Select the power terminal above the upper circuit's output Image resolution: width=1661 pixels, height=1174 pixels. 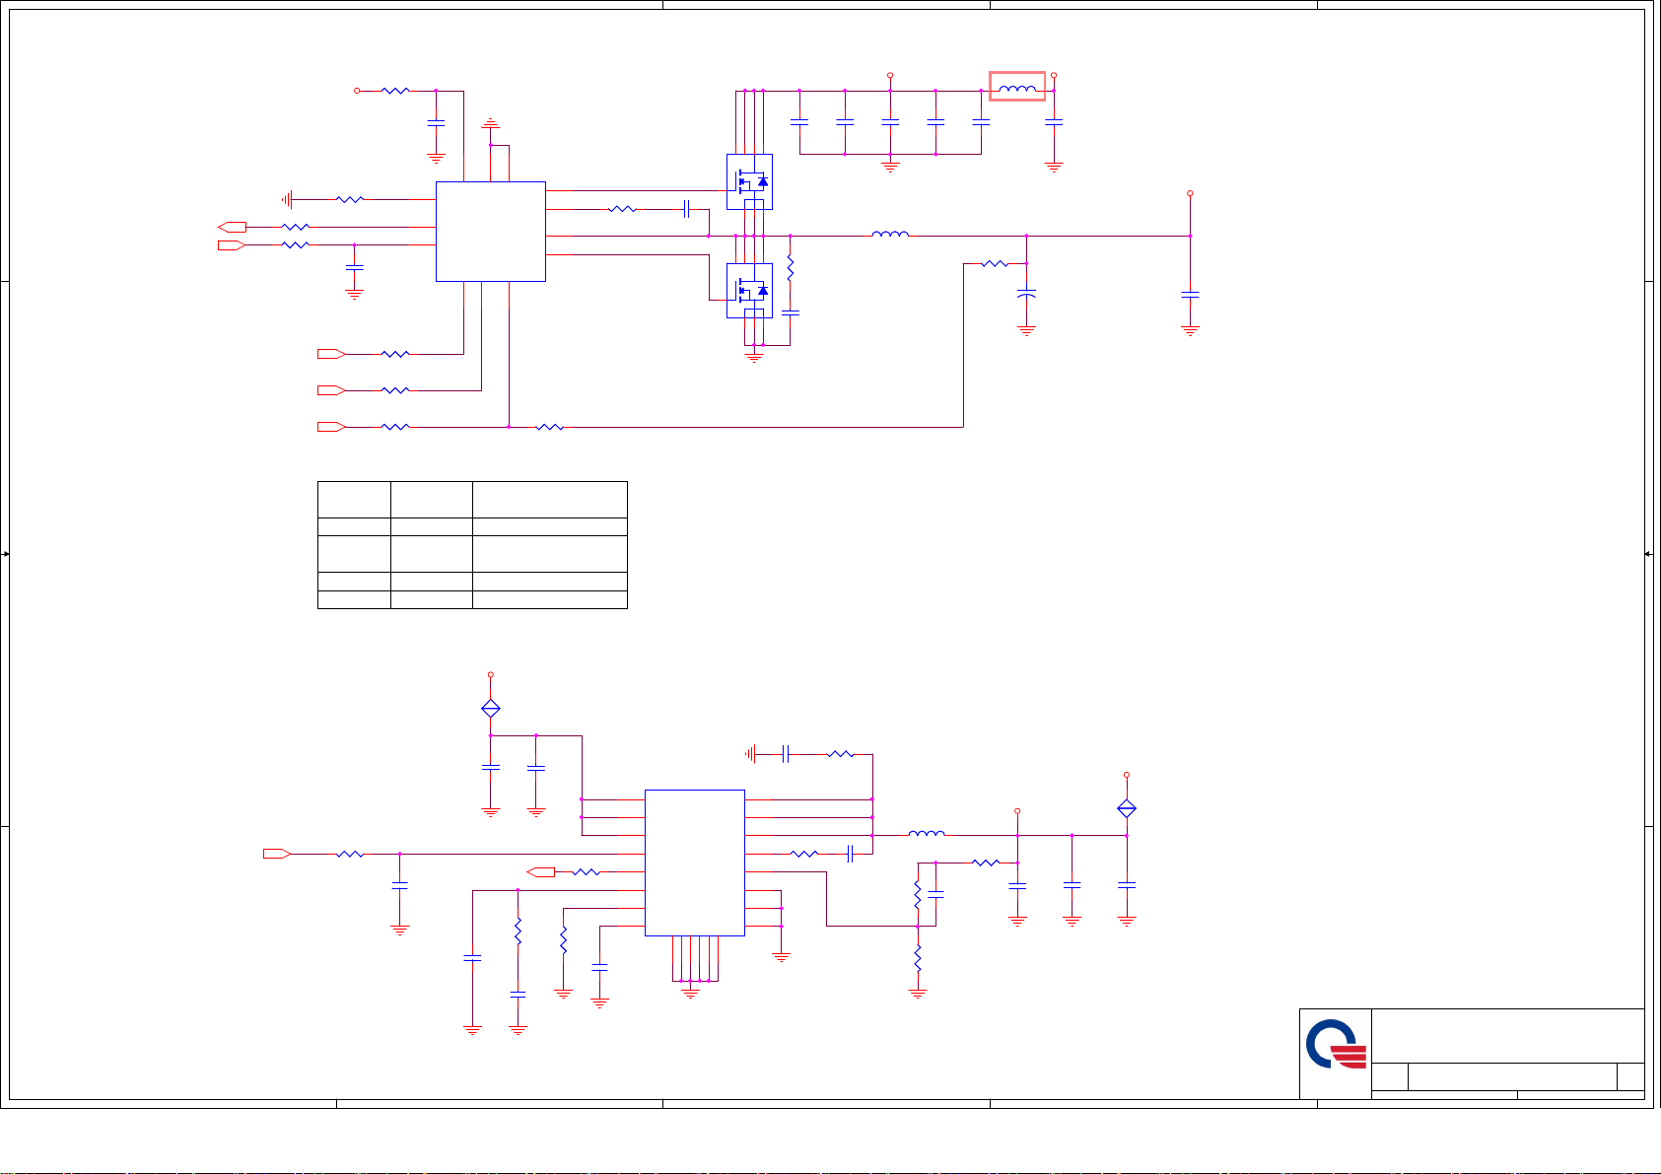[1190, 193]
